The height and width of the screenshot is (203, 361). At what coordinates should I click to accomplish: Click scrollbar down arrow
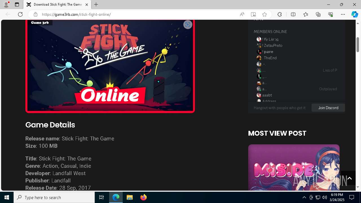click(358, 187)
